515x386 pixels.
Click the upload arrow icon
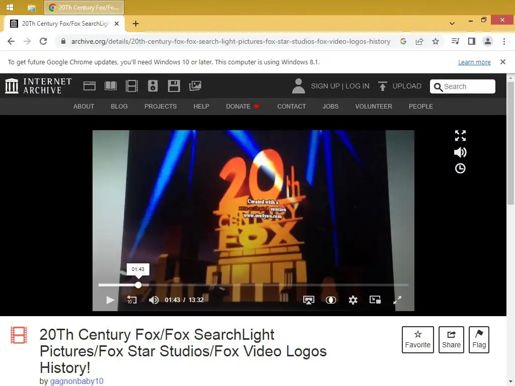tap(382, 86)
